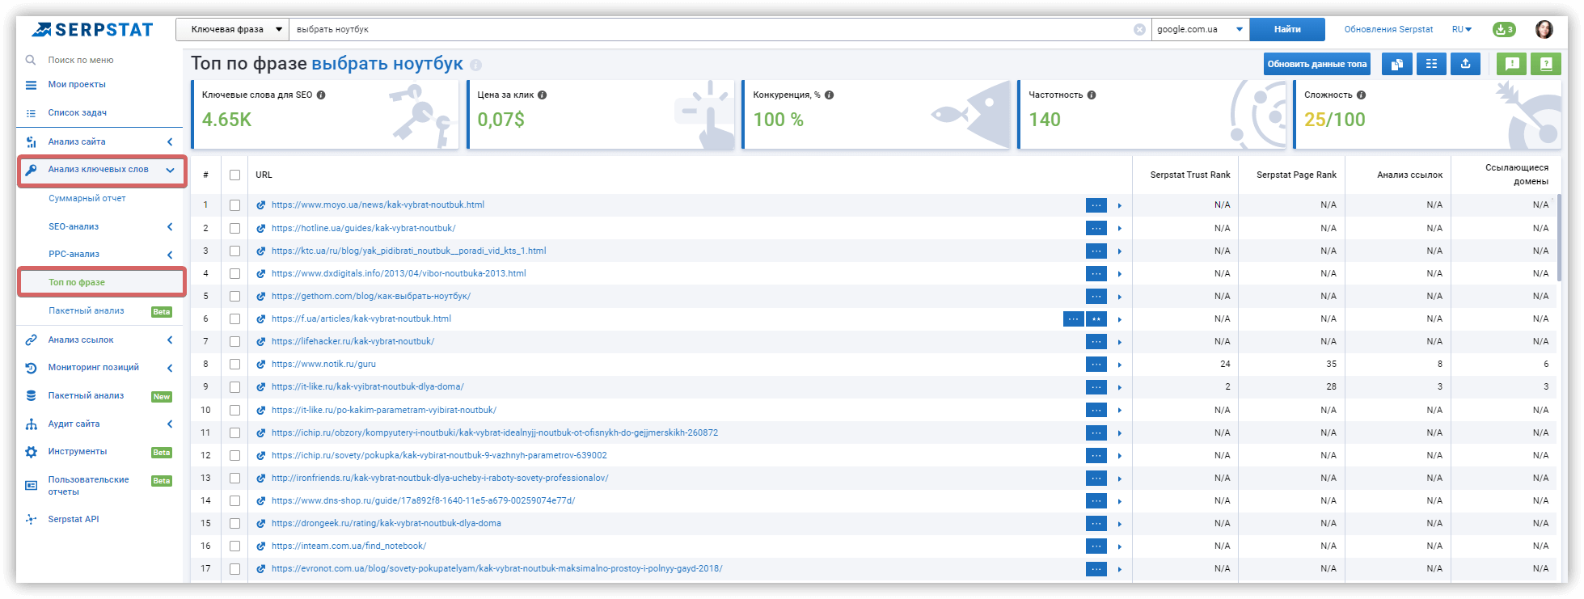Viewport: 1584px width, 599px height.
Task: Open the Ключевая фраза search type dropdown
Action: tap(233, 30)
